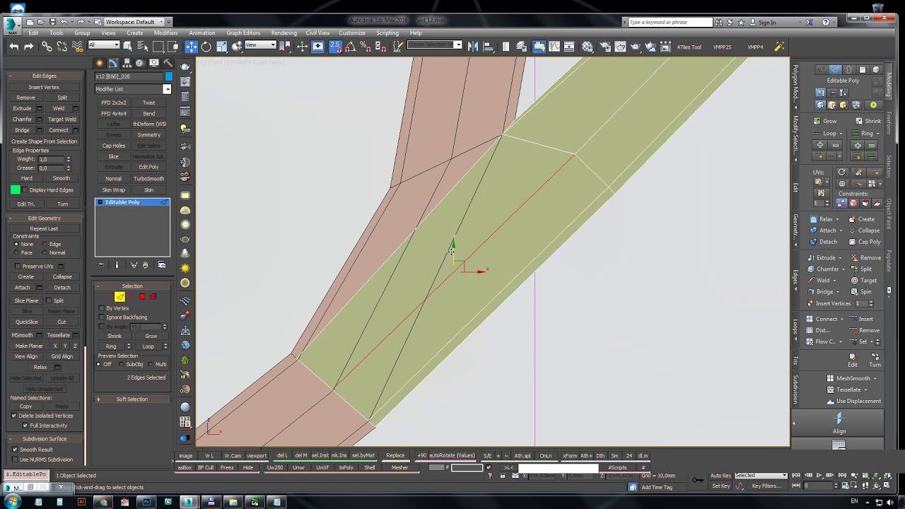The width and height of the screenshot is (905, 509).
Task: Uncheck Full Interactivity checkbox
Action: [x=25, y=426]
